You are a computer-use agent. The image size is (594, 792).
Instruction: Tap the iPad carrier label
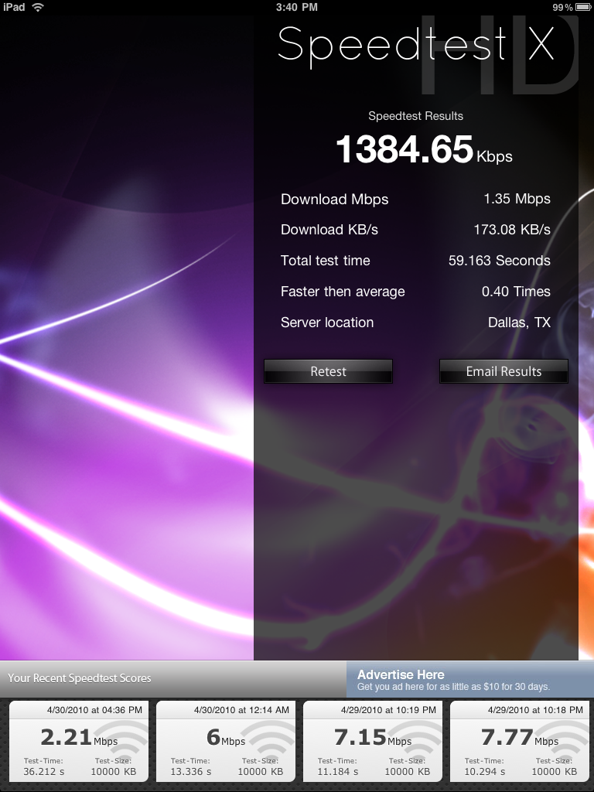click(14, 7)
